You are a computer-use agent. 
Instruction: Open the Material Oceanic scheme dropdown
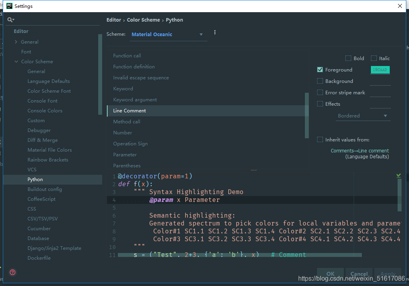click(169, 35)
